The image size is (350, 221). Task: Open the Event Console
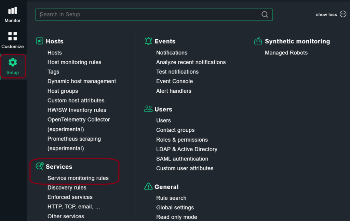pos(174,81)
